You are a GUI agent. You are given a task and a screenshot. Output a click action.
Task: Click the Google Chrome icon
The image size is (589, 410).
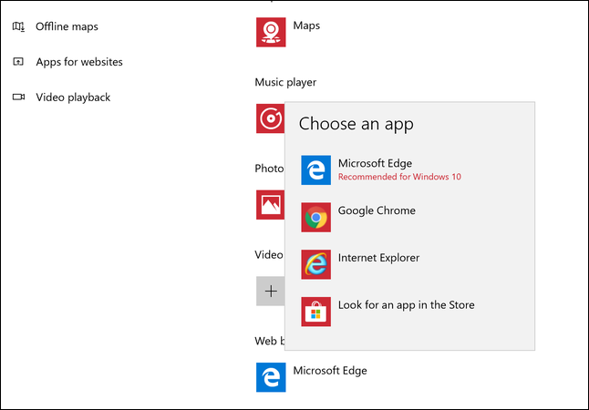coord(315,217)
